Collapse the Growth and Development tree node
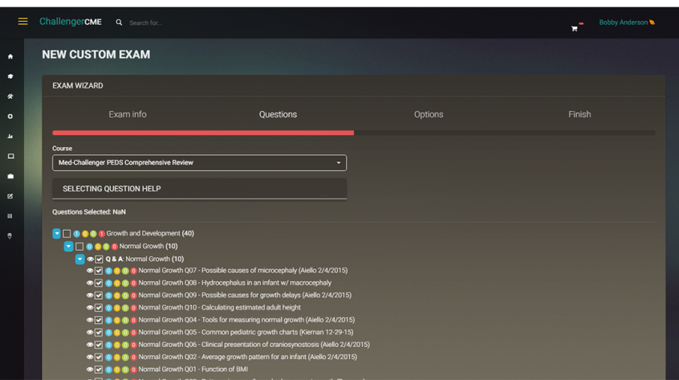The width and height of the screenshot is (679, 380). 57,234
